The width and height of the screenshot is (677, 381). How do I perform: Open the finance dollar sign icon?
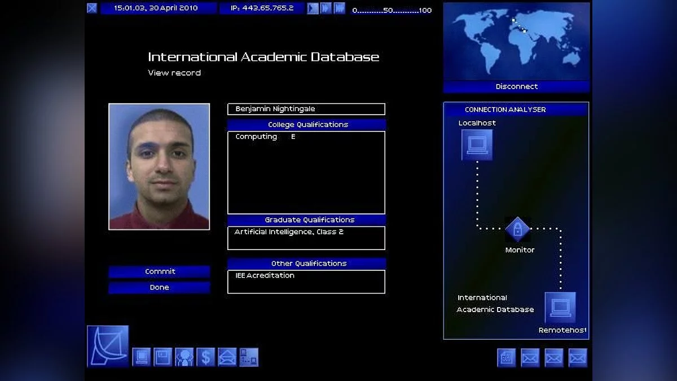point(206,357)
